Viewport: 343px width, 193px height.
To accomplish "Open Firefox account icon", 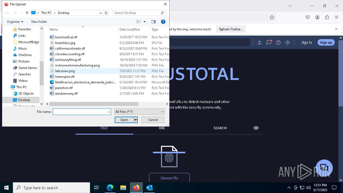I will (x=317, y=17).
